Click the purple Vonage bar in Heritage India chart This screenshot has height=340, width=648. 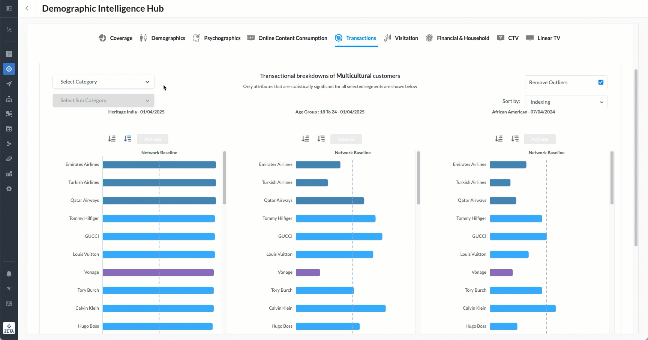(x=158, y=273)
